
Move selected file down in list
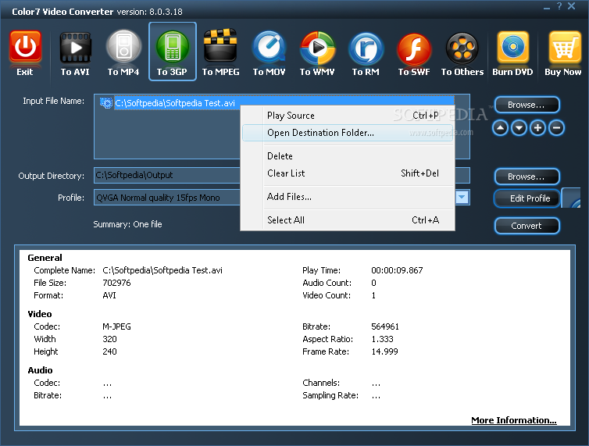pos(519,128)
